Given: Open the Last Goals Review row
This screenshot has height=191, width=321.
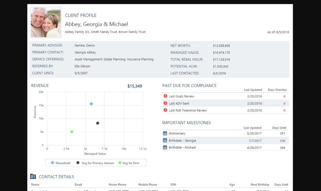Looking at the screenshot, I should (181, 96).
